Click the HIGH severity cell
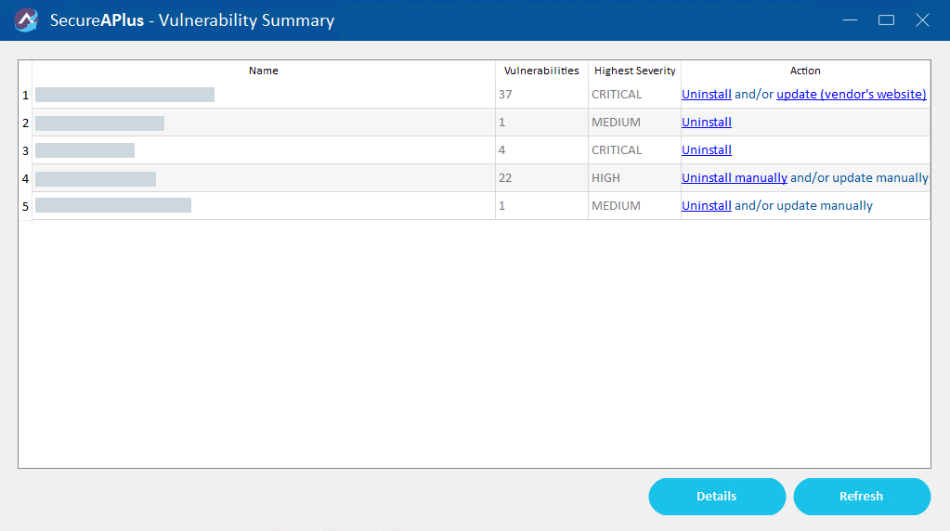 click(x=634, y=178)
